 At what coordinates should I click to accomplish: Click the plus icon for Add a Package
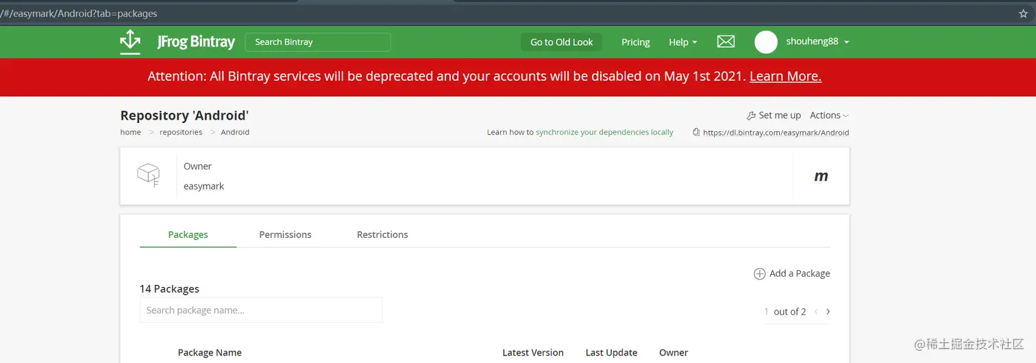click(759, 273)
